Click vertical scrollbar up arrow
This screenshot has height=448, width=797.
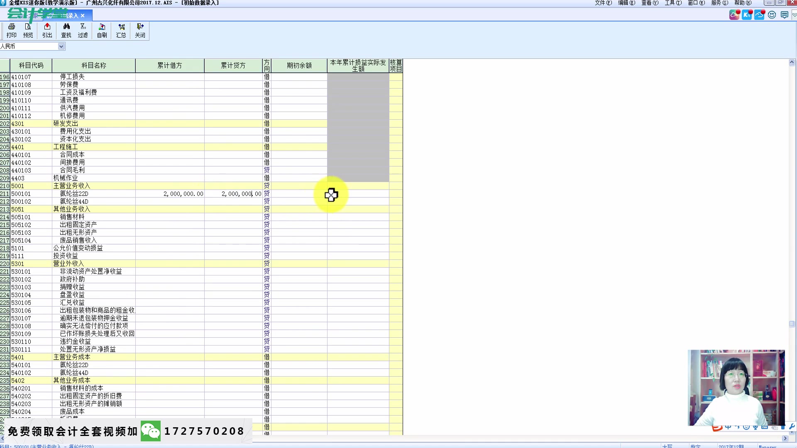[x=792, y=63]
